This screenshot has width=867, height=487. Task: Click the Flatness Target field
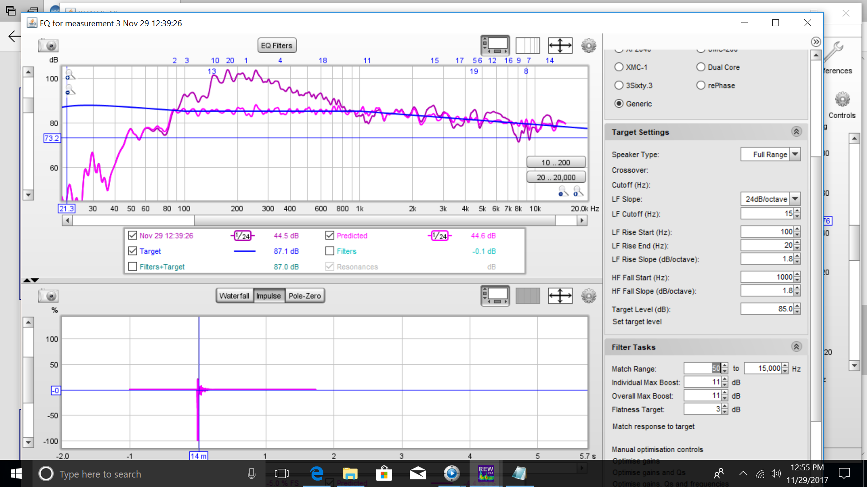point(702,409)
